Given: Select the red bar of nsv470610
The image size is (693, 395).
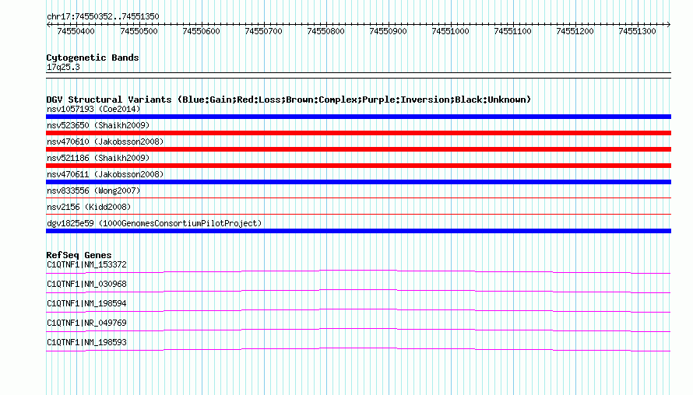Looking at the screenshot, I should click(358, 149).
